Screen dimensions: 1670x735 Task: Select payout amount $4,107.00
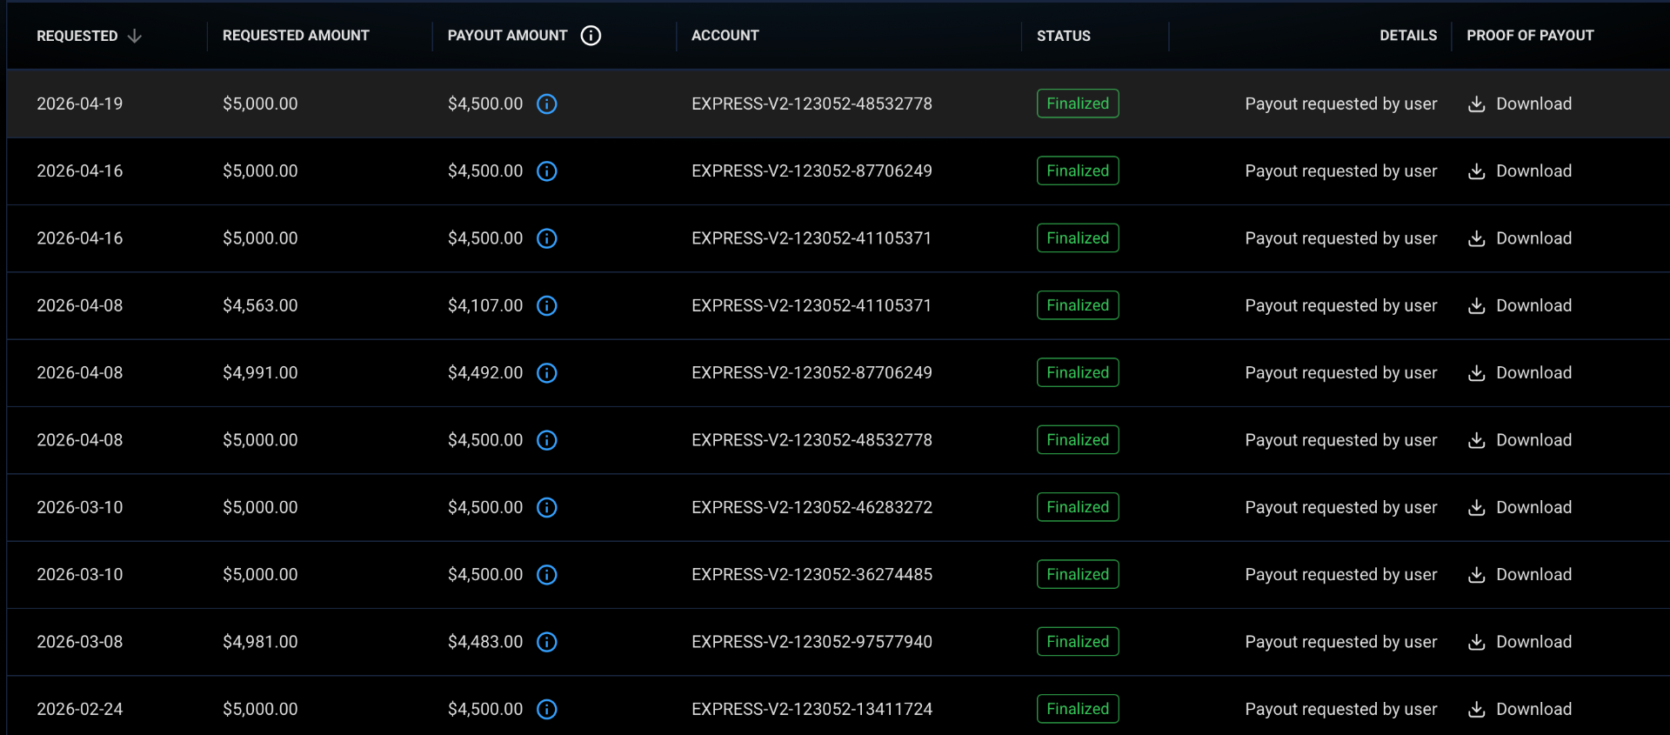coord(485,305)
